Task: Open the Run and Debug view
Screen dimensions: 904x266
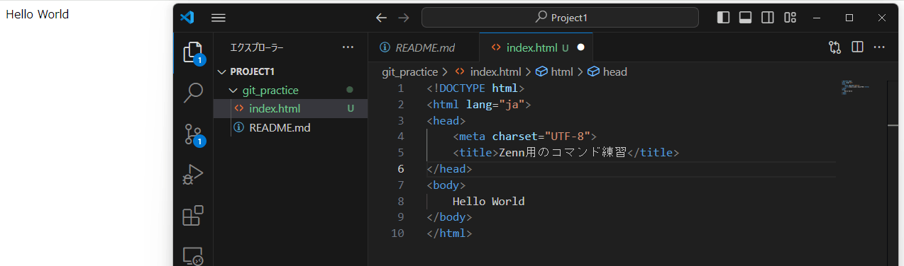Action: (x=193, y=174)
